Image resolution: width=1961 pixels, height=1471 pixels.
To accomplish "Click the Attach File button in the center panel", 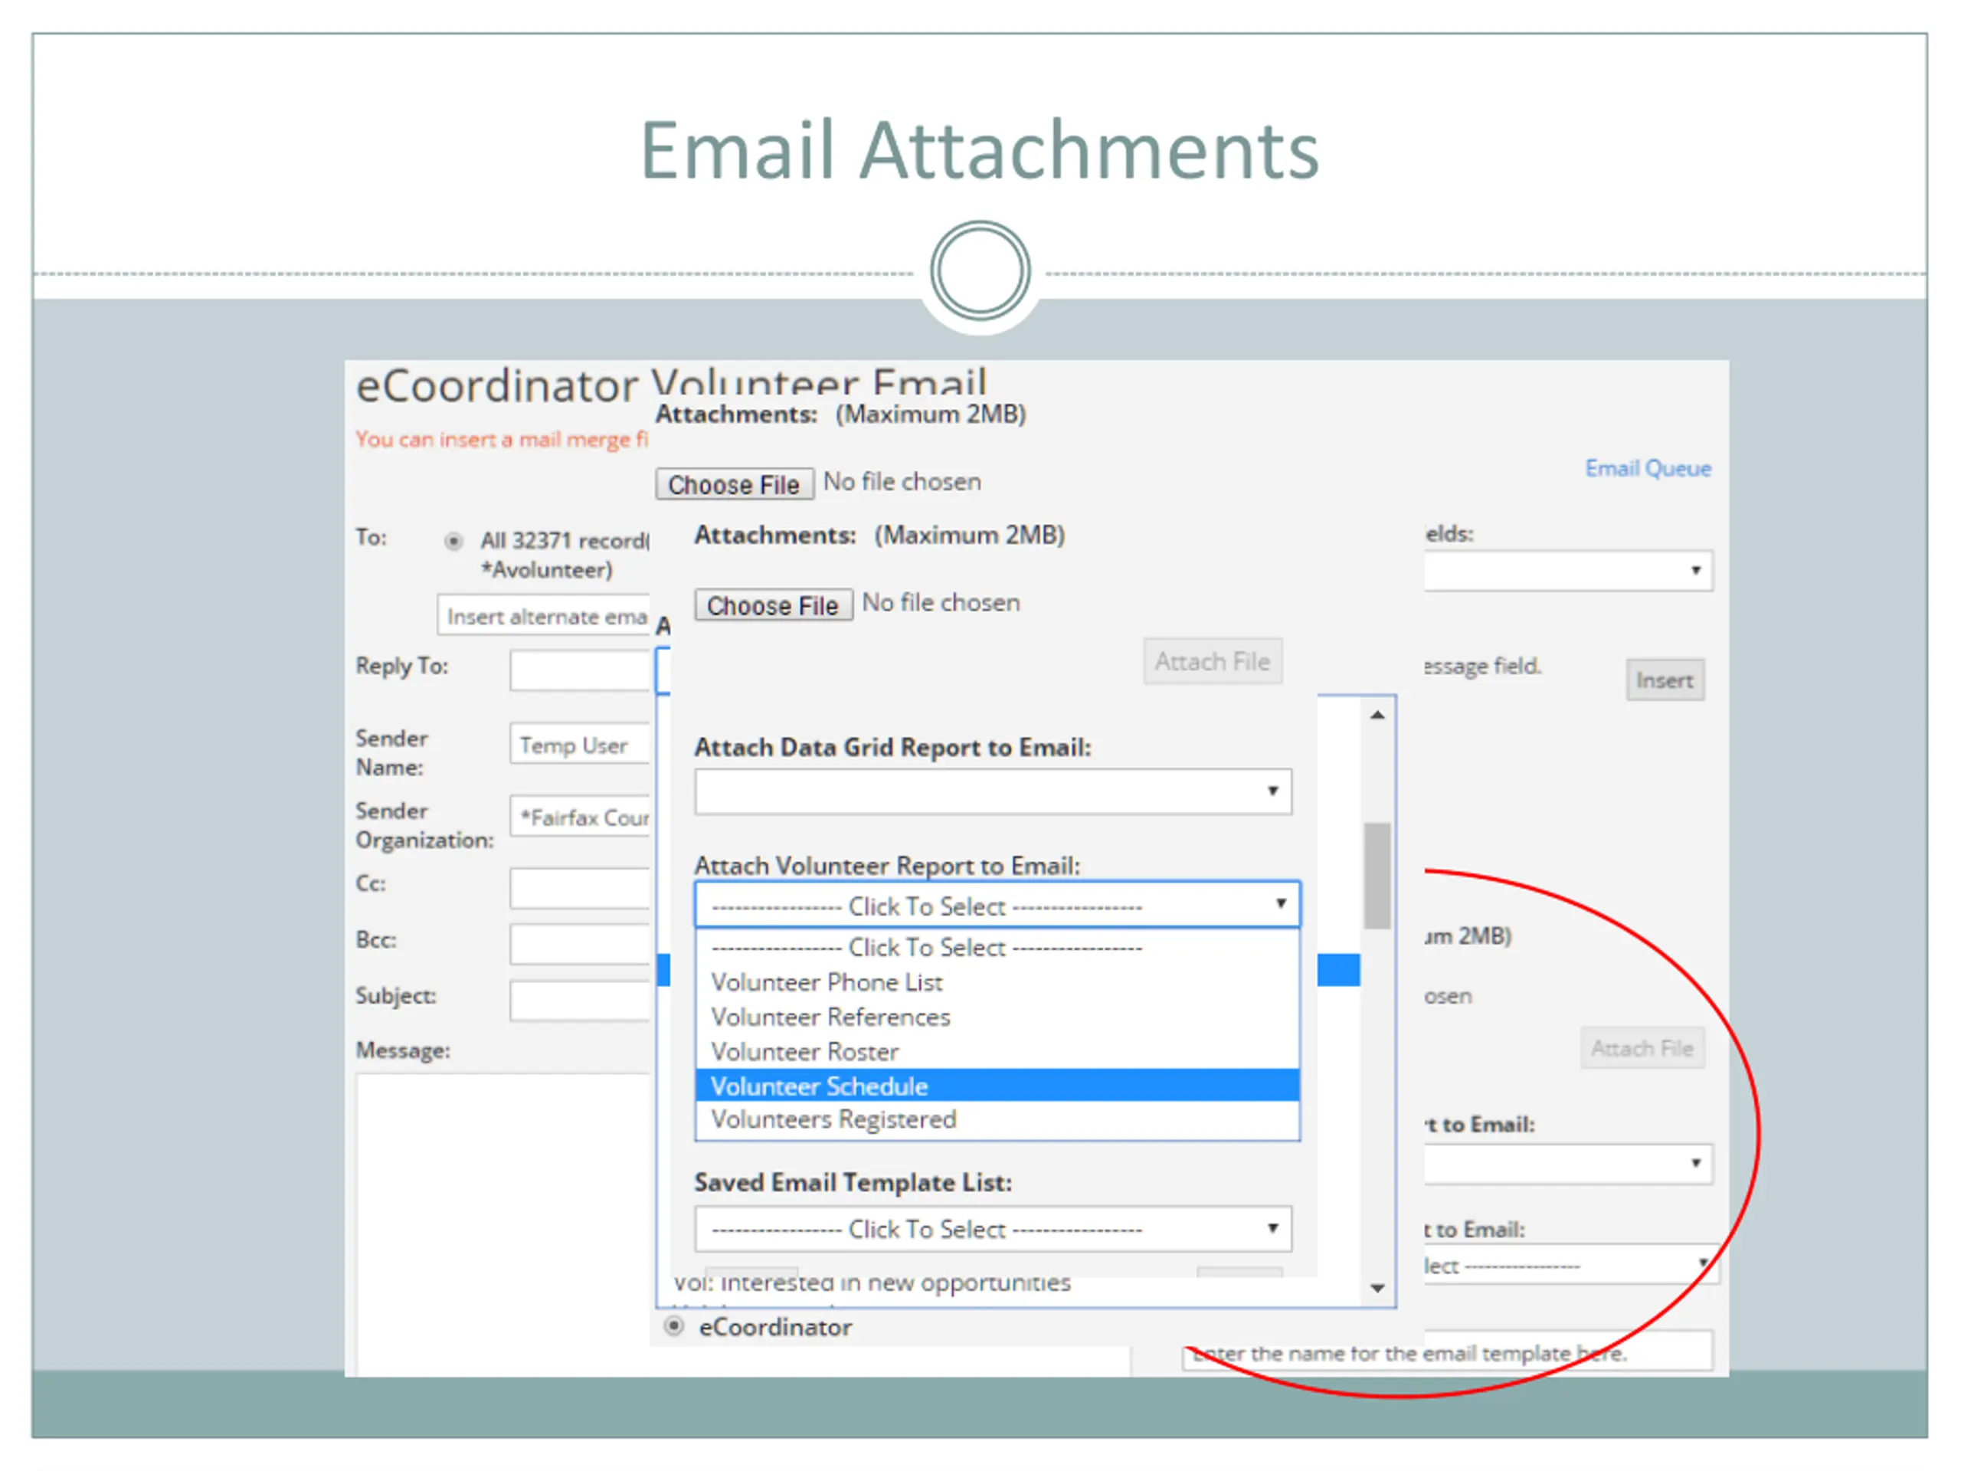I will click(1212, 661).
